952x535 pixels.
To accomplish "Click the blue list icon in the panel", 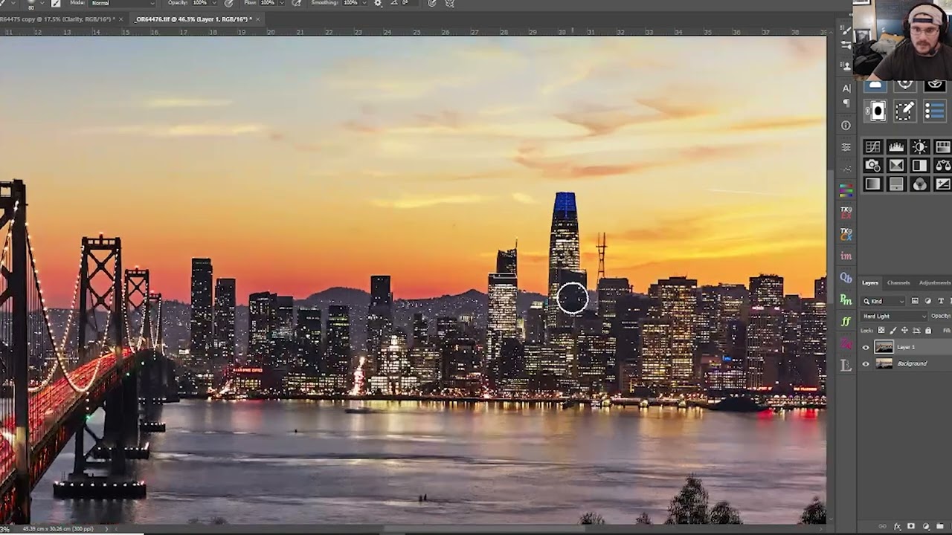I will tap(935, 111).
